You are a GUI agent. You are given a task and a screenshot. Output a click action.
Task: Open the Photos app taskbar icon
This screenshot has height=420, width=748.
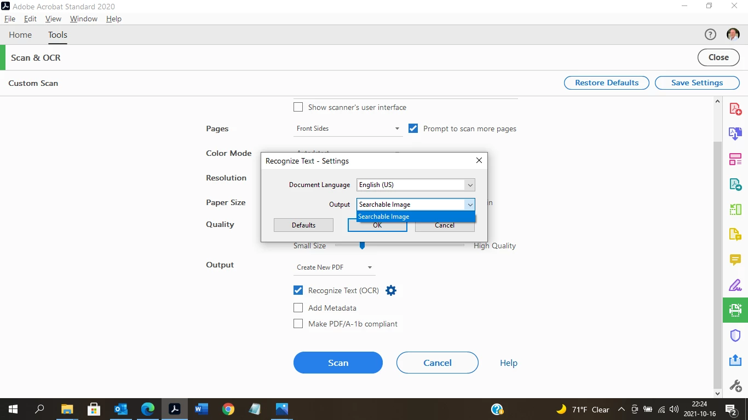[282, 409]
